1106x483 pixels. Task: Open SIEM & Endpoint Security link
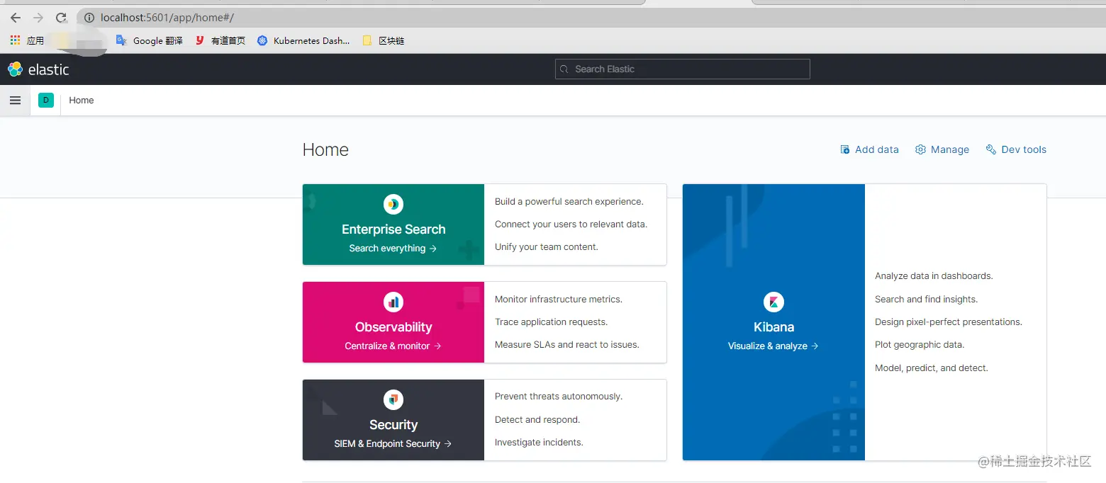[x=393, y=444]
